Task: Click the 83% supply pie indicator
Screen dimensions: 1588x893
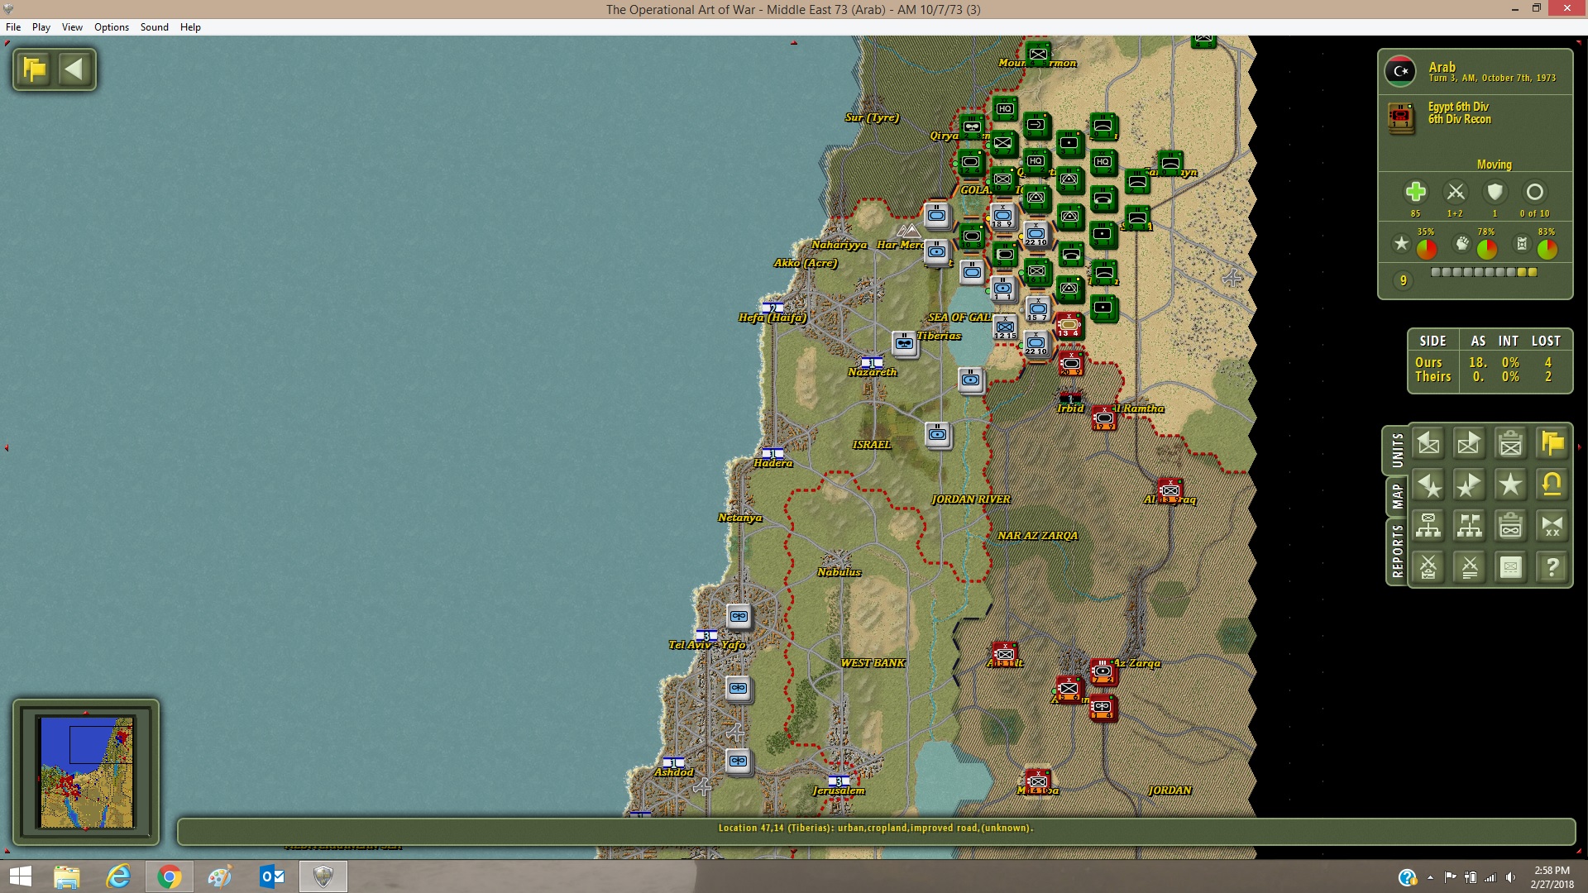Action: click(x=1547, y=248)
